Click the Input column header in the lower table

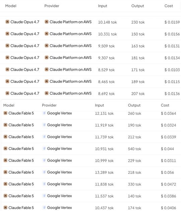pos(100,105)
